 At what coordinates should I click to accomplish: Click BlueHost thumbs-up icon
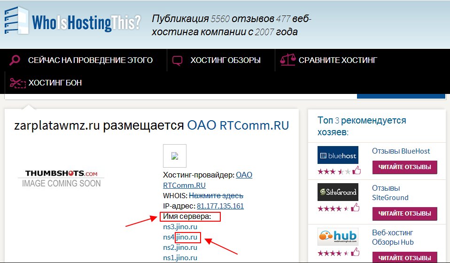coord(357,170)
